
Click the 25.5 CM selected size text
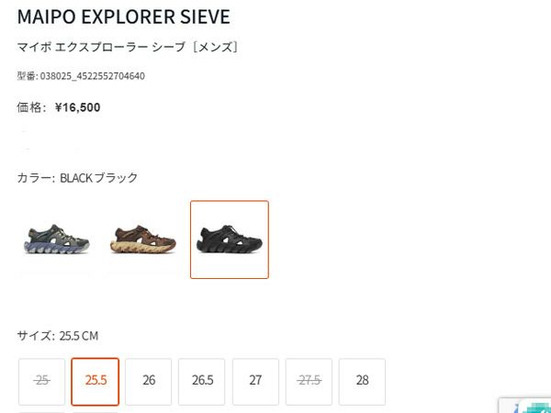(x=79, y=336)
